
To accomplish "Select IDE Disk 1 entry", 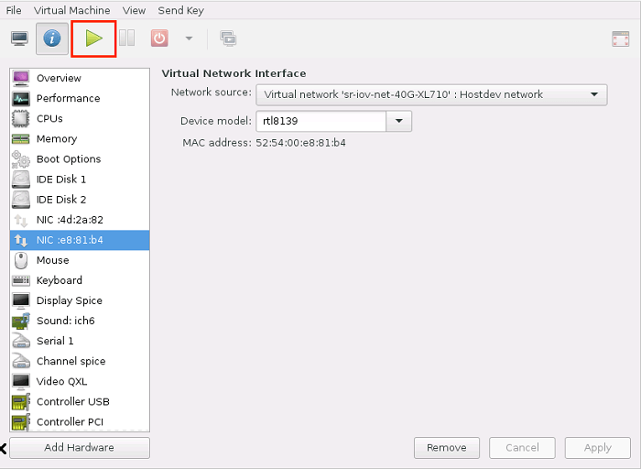I will click(80, 180).
